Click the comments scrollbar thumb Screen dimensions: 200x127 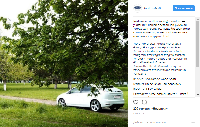(x=198, y=44)
